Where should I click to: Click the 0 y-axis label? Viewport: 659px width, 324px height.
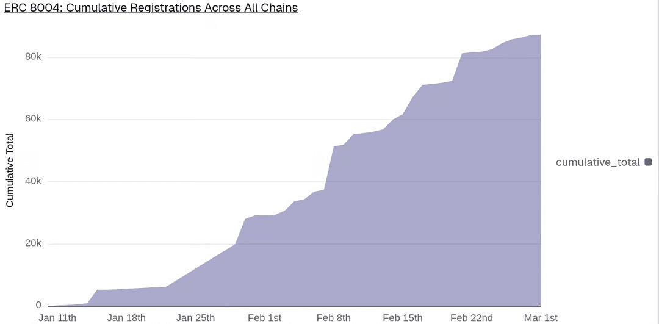[38, 305]
